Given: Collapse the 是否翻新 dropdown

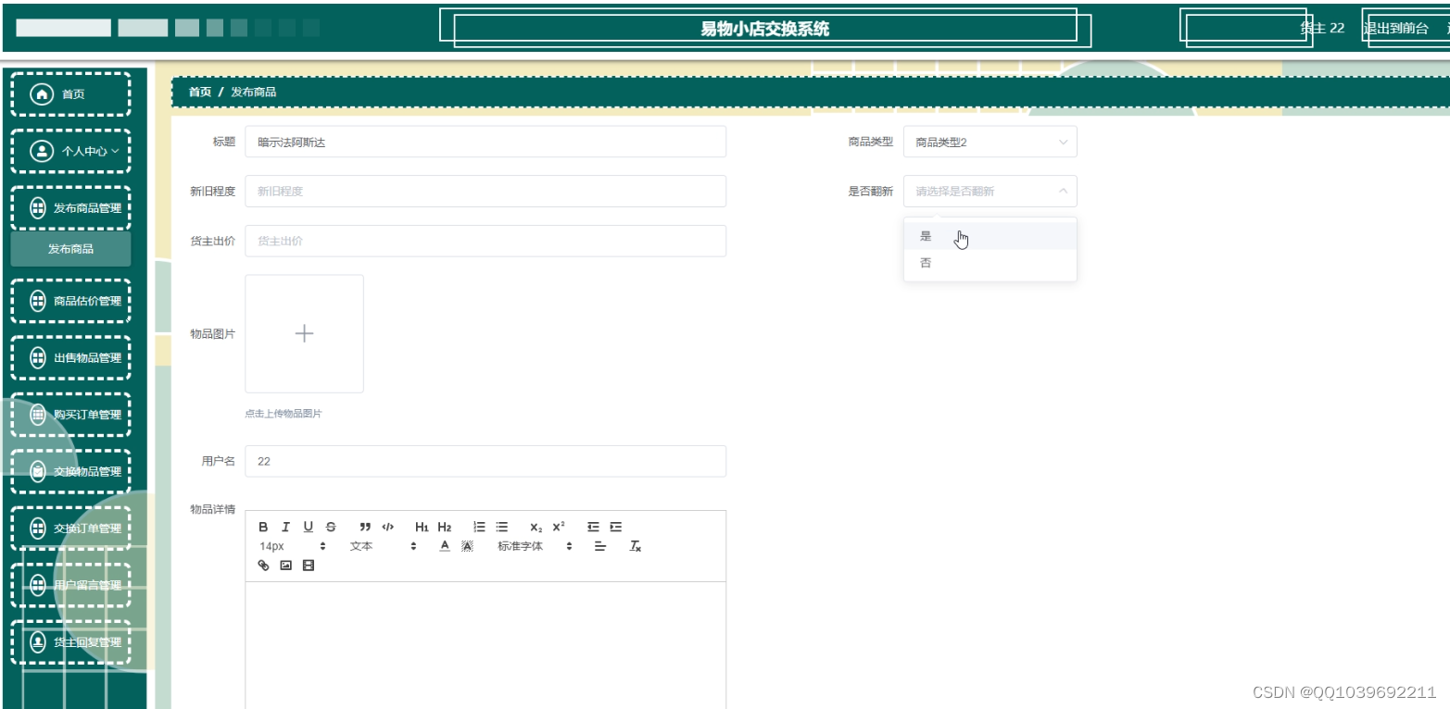Looking at the screenshot, I should [990, 191].
